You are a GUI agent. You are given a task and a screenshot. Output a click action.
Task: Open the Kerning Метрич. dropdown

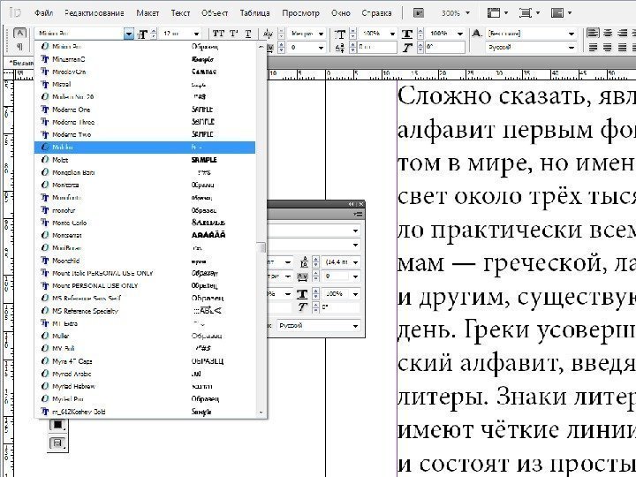coord(321,34)
